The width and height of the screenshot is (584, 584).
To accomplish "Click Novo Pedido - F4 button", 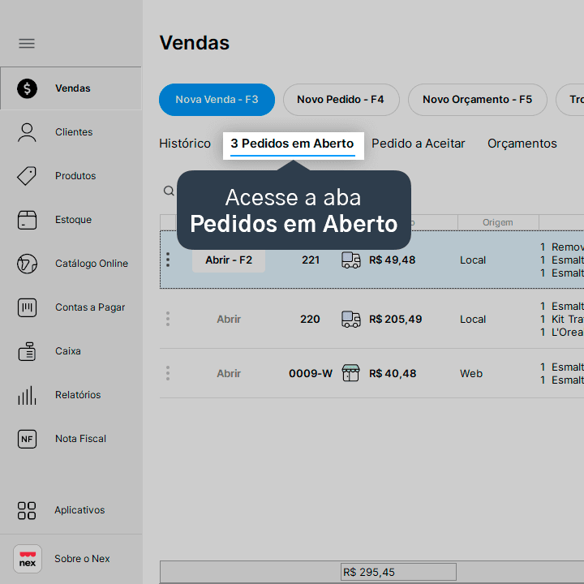I will (341, 100).
